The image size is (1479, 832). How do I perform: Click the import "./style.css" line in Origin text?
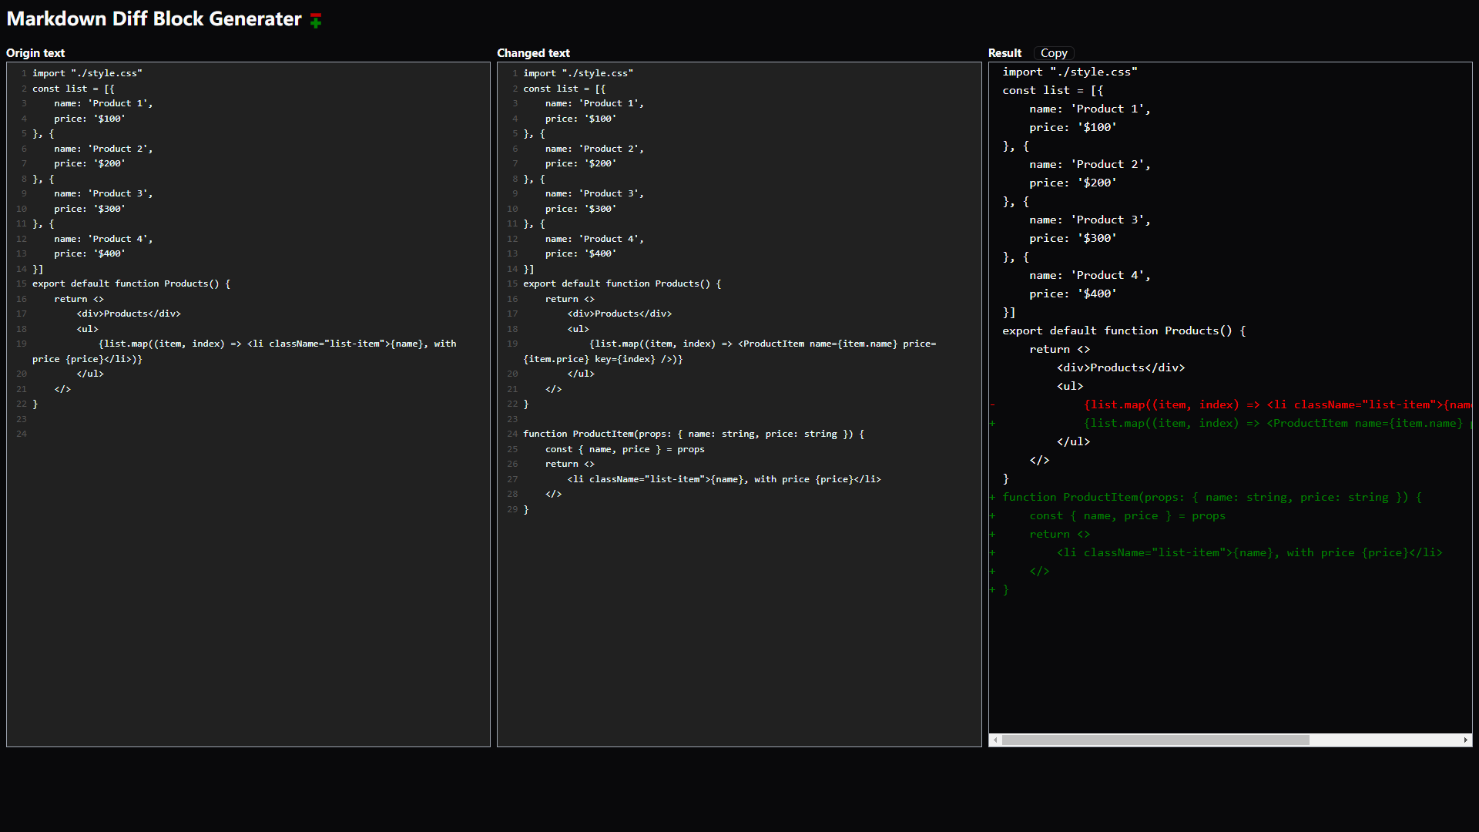tap(87, 73)
